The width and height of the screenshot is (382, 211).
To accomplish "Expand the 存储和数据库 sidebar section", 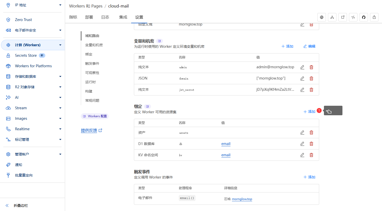I will (x=60, y=76).
